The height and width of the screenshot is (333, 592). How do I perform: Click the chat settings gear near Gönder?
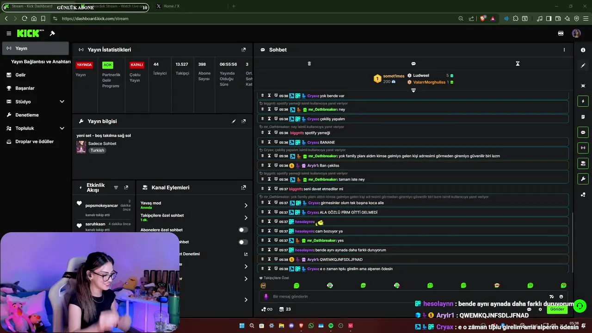[540, 309]
